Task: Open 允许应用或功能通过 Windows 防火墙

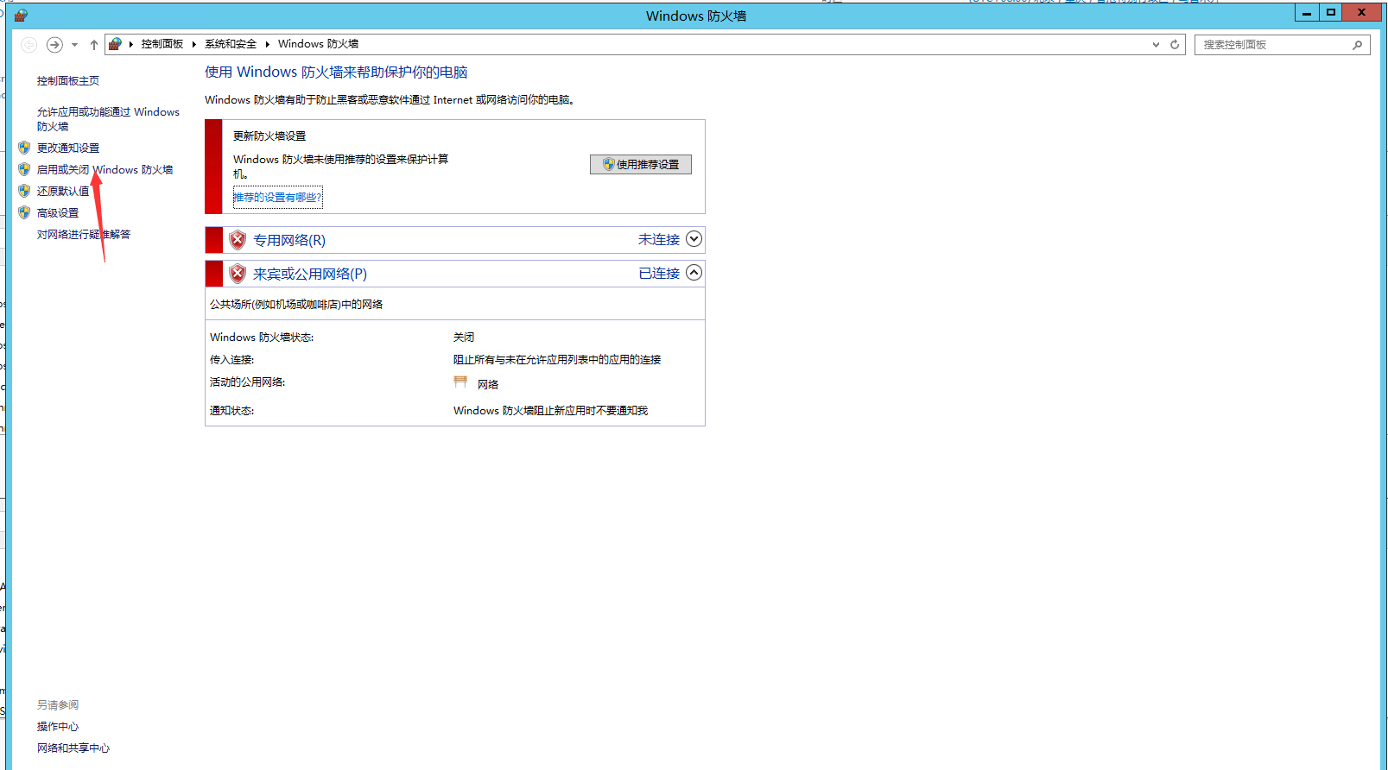Action: [x=108, y=119]
